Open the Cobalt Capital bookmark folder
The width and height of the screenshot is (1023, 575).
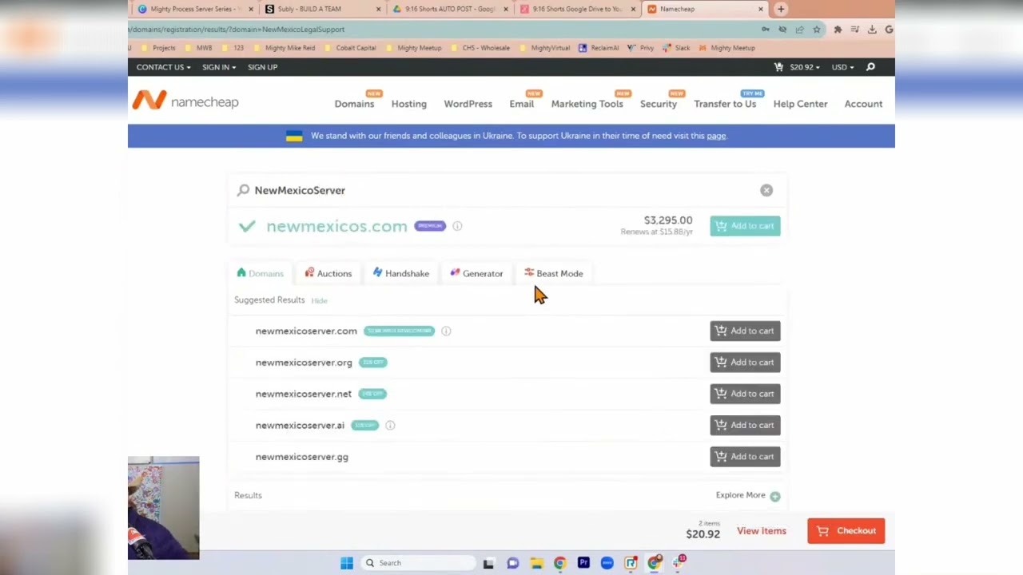pyautogui.click(x=350, y=48)
